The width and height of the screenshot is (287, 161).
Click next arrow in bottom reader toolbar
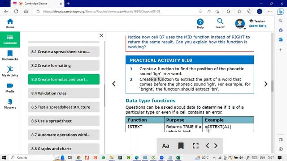pyautogui.click(x=216, y=146)
